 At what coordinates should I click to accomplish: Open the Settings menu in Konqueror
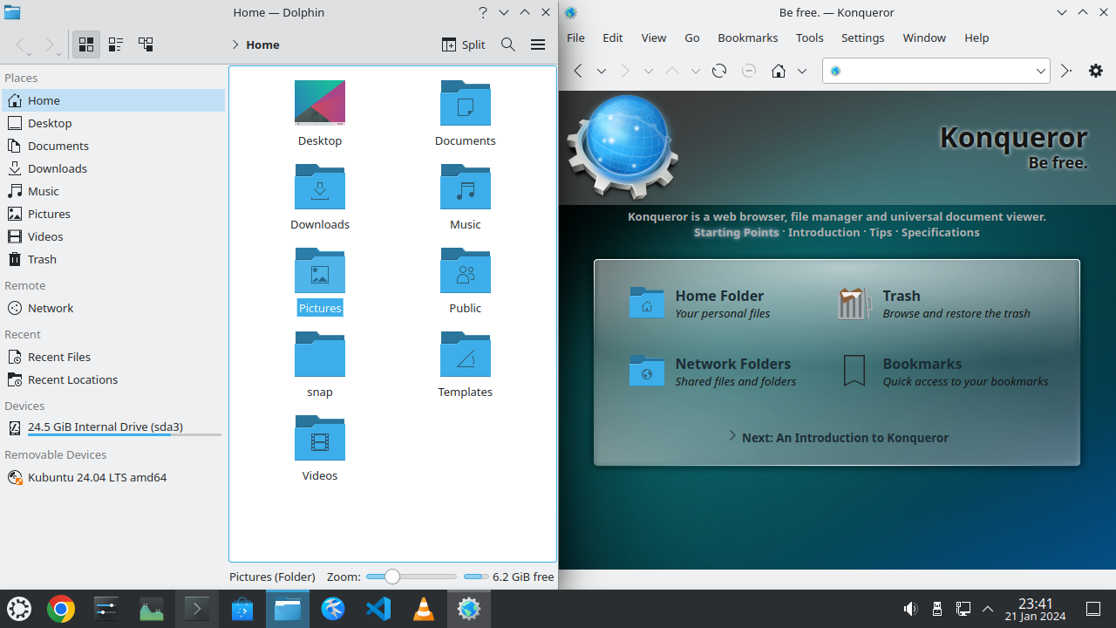863,38
